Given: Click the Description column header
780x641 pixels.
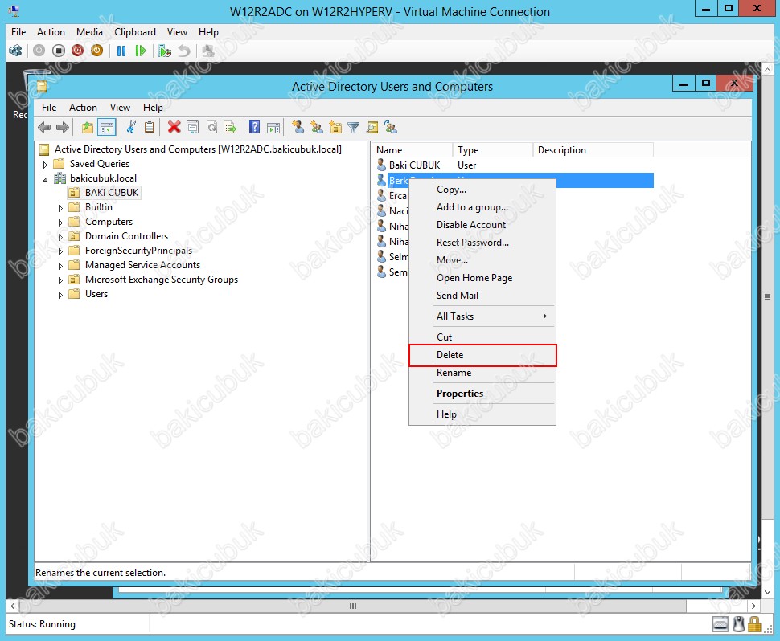Looking at the screenshot, I should point(593,150).
